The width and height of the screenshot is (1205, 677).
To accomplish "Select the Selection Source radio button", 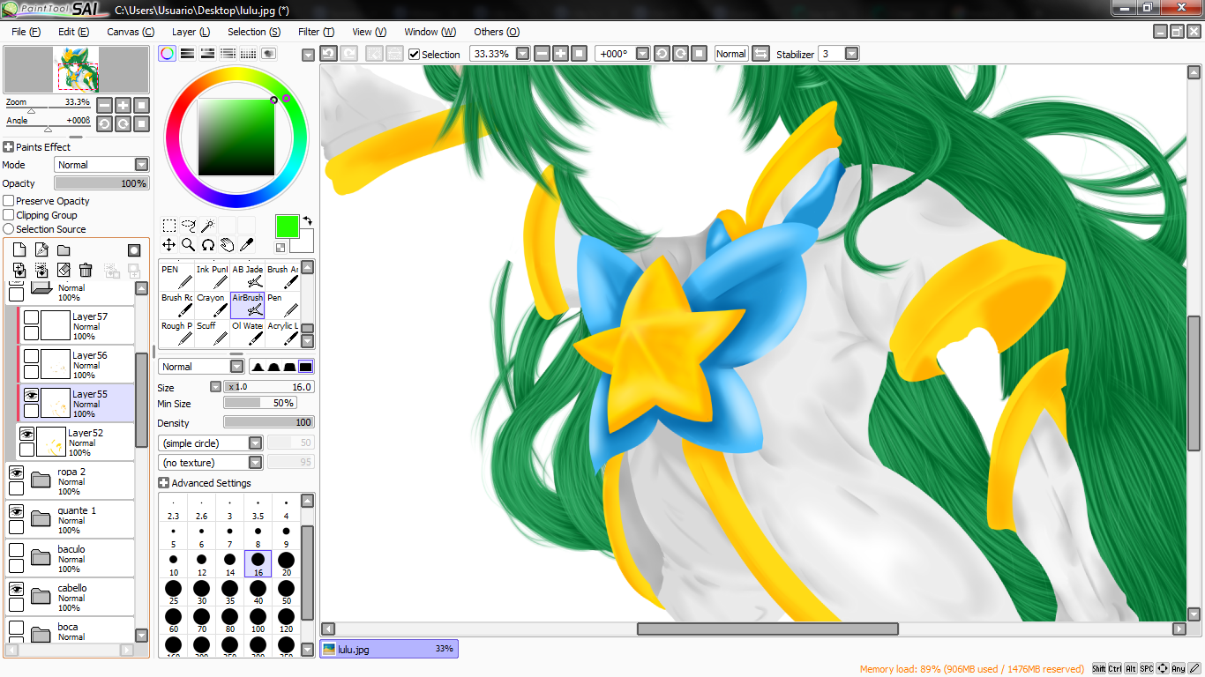I will [x=9, y=229].
